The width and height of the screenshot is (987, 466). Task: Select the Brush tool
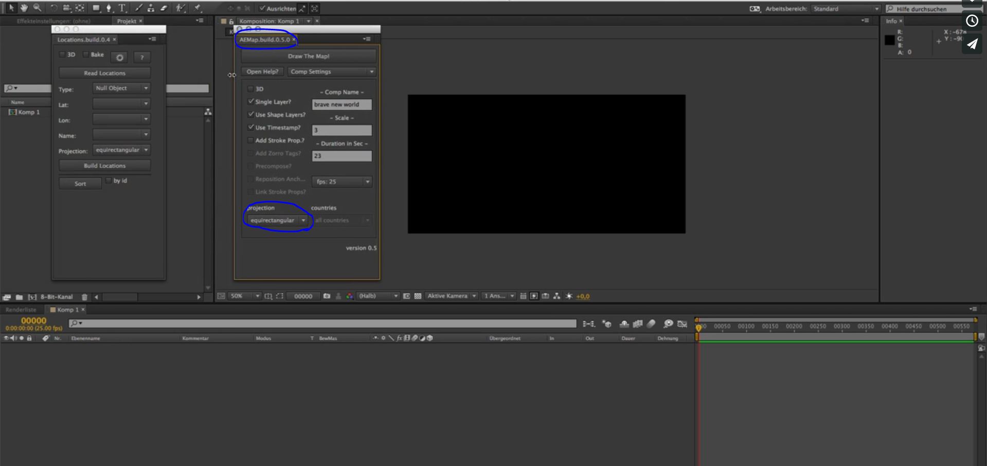[138, 8]
